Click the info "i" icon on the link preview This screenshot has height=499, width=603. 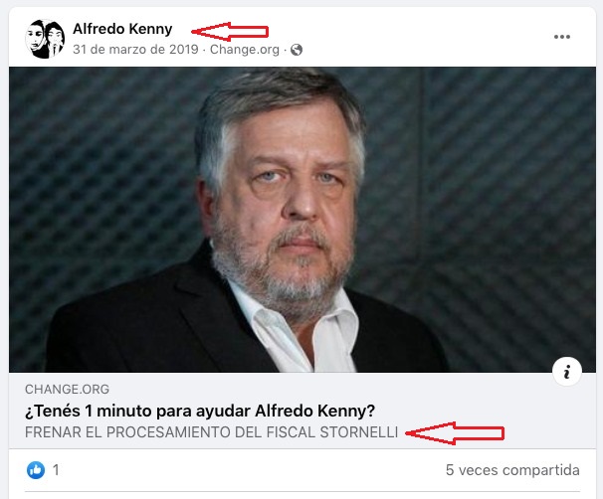pyautogui.click(x=567, y=372)
